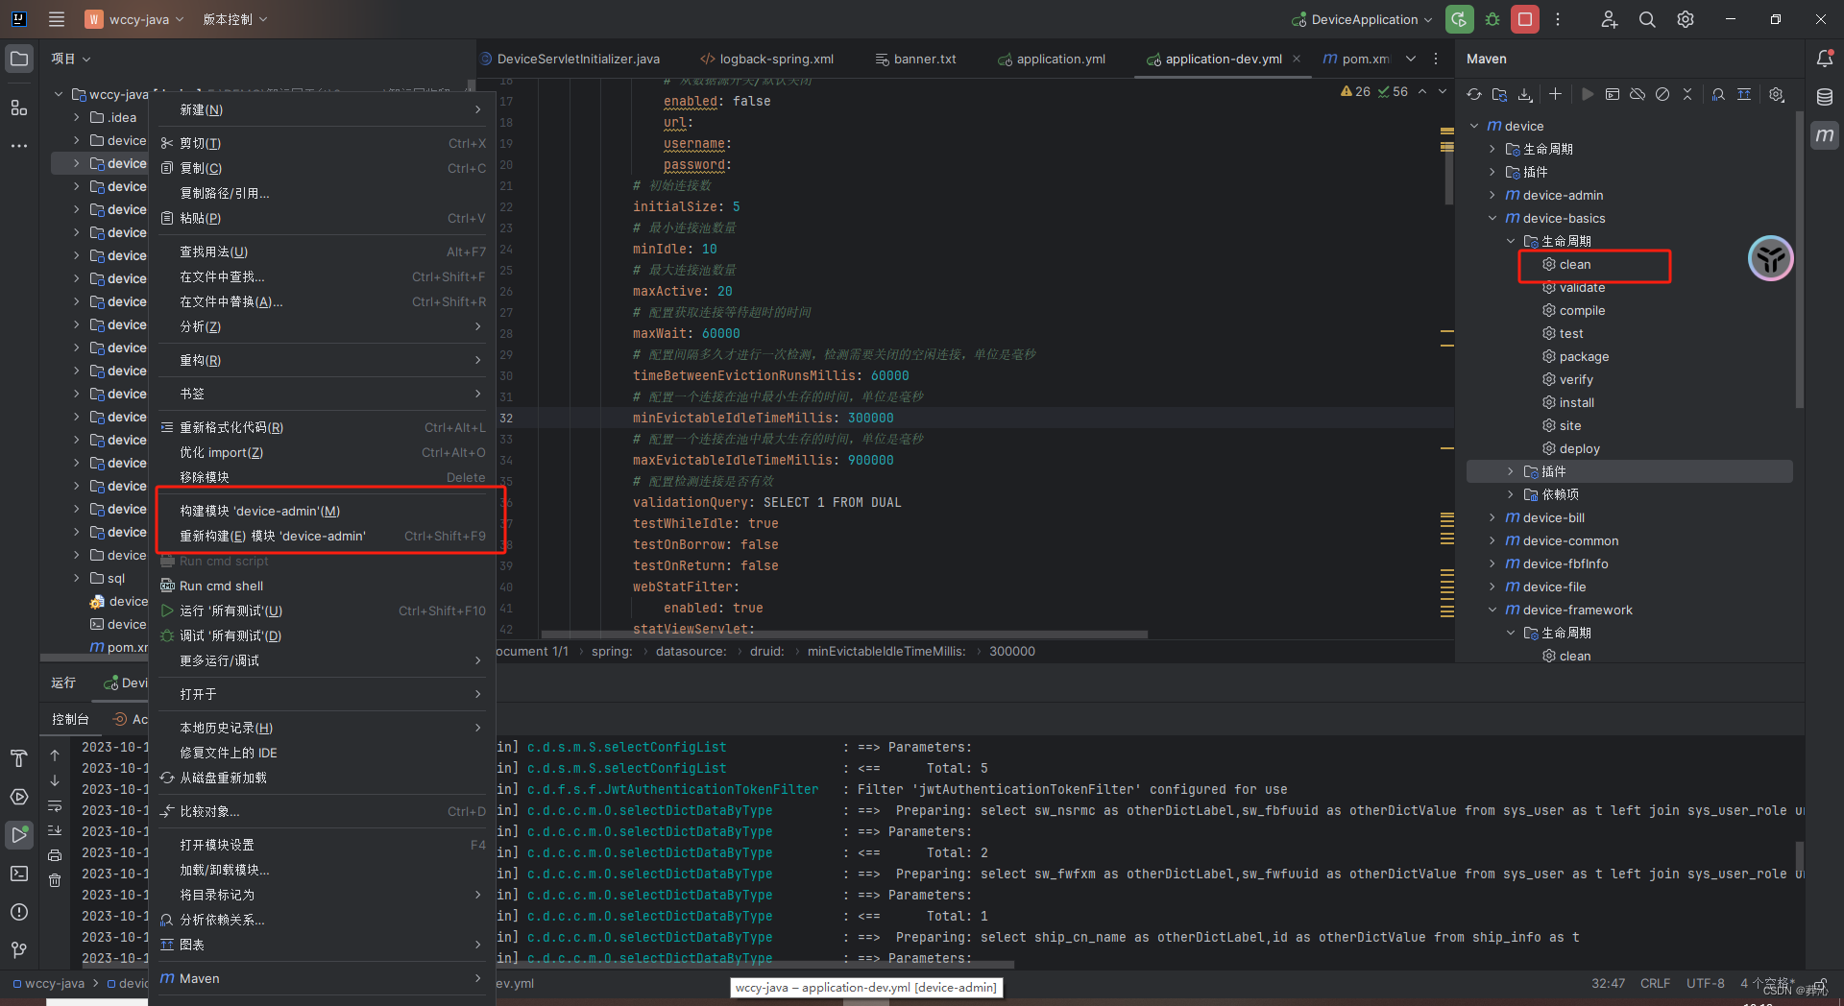Open the 项目 view dropdown
Screen dimensions: 1844x1006
point(71,59)
